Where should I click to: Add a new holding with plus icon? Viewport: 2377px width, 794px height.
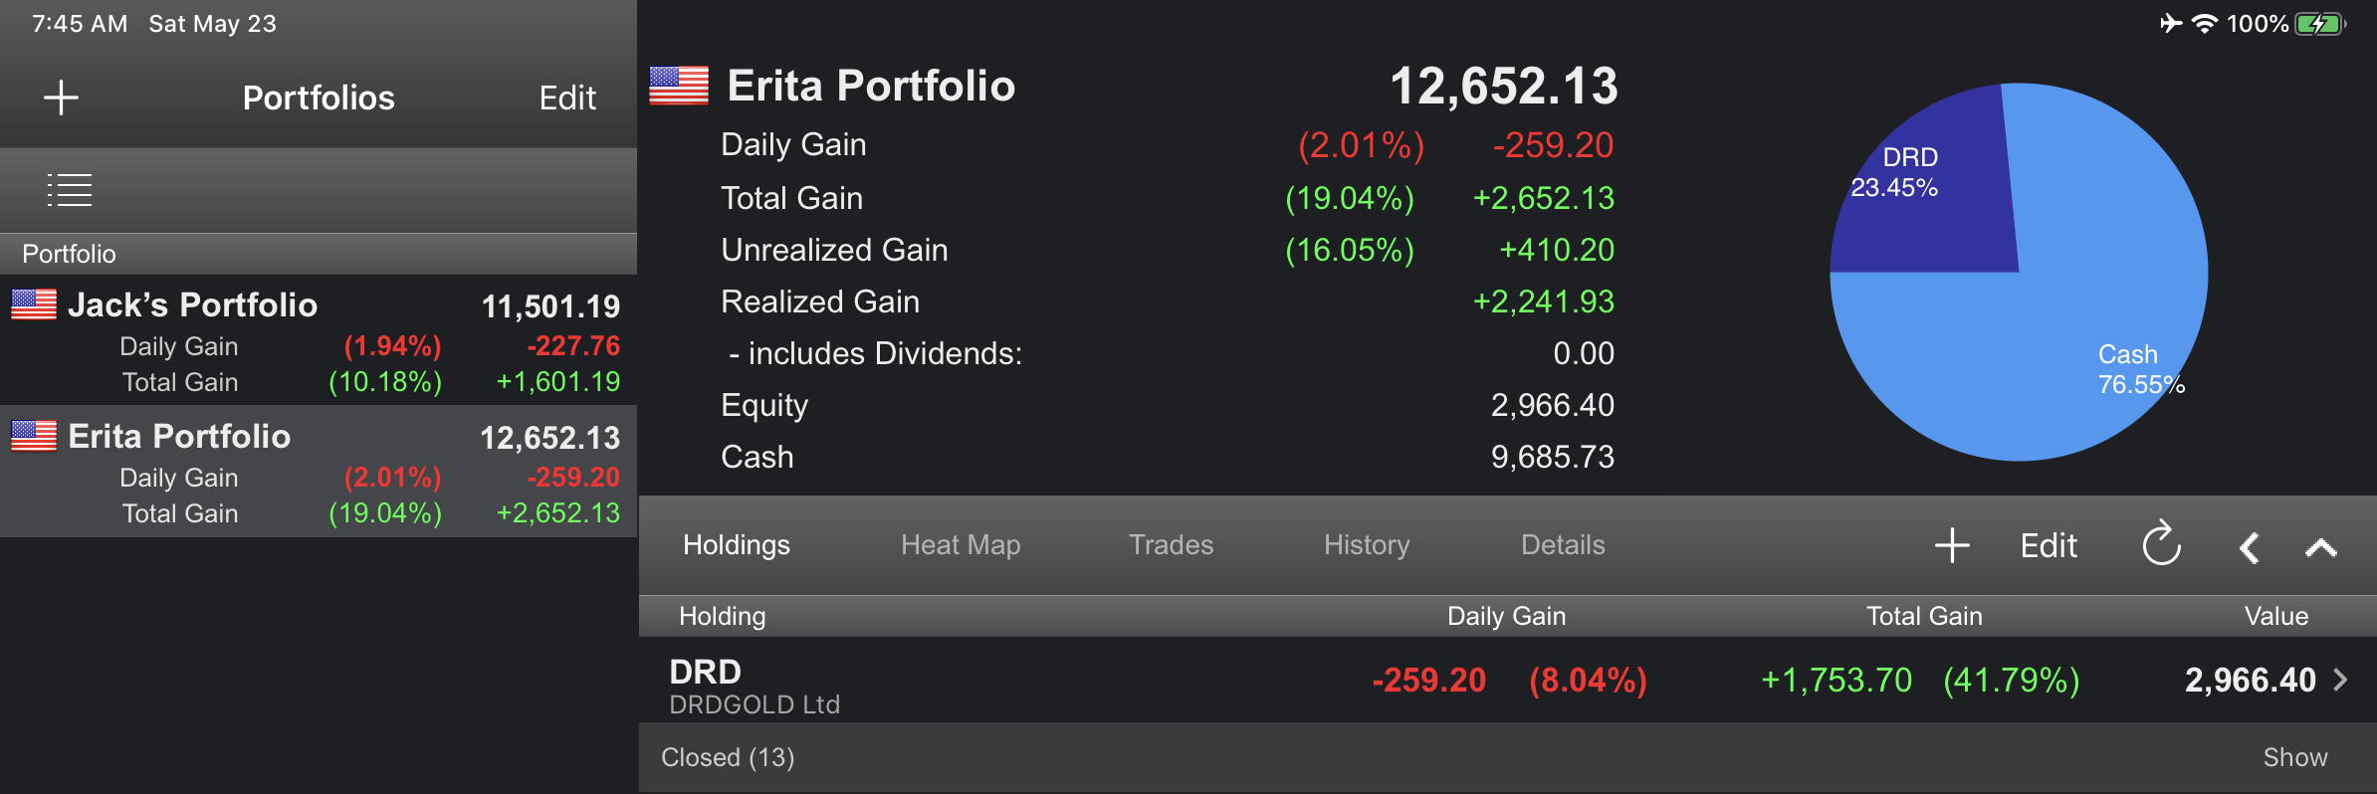click(x=1952, y=545)
